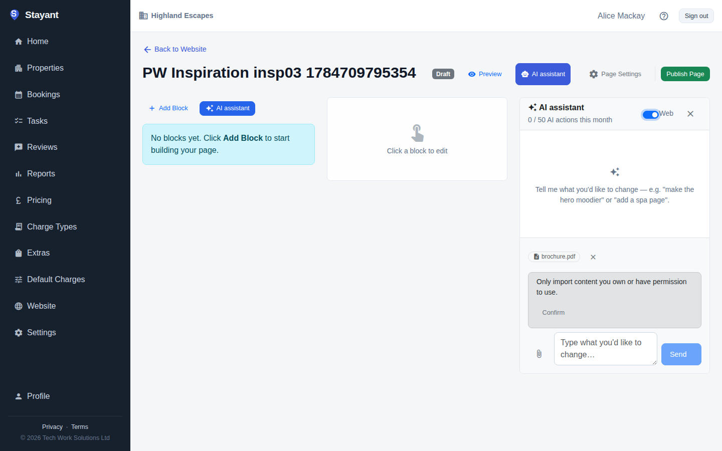Click Back to Website link
Image resolution: width=722 pixels, height=451 pixels.
pyautogui.click(x=175, y=49)
